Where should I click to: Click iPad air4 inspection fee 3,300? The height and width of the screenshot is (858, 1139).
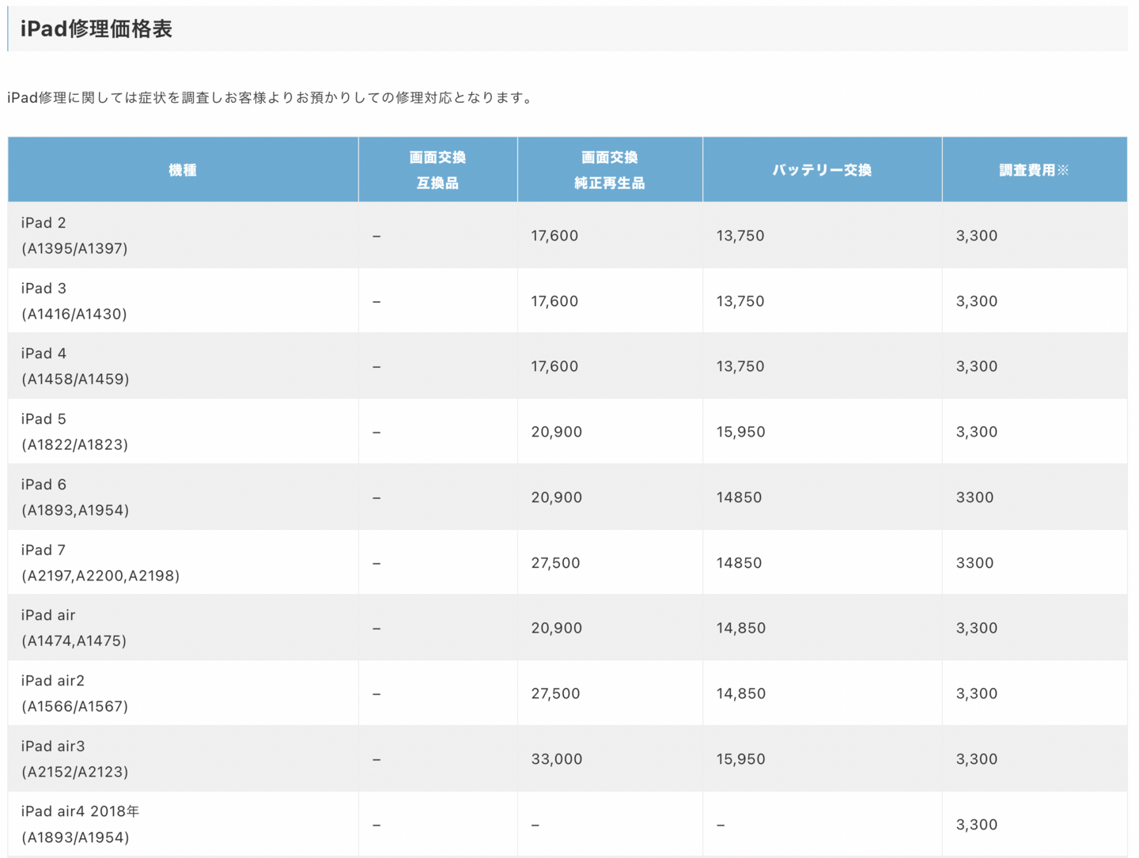pos(976,825)
